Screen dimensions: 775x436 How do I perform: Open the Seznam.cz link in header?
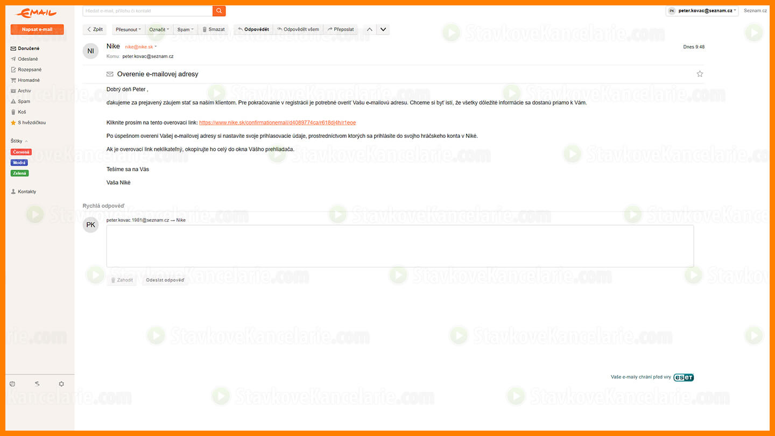click(x=755, y=11)
